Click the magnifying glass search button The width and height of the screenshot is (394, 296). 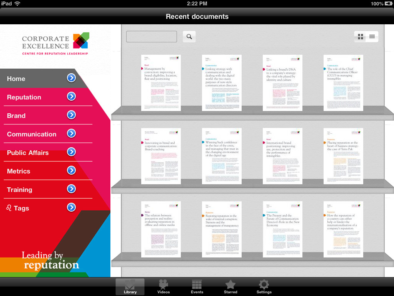point(189,37)
